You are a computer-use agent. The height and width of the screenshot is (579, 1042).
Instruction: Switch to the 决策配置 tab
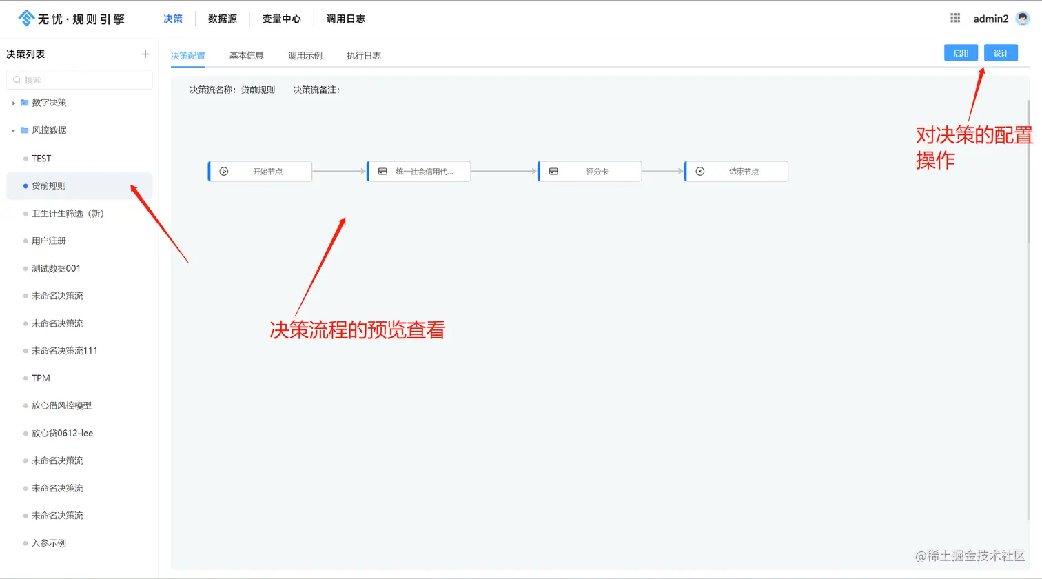pyautogui.click(x=188, y=55)
